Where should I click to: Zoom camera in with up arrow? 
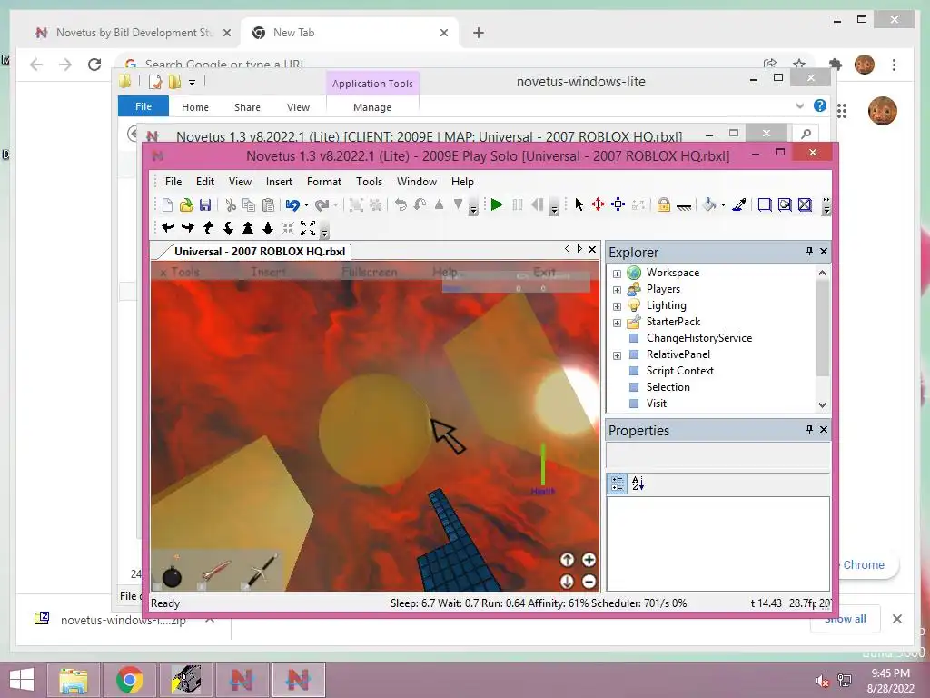pyautogui.click(x=248, y=228)
